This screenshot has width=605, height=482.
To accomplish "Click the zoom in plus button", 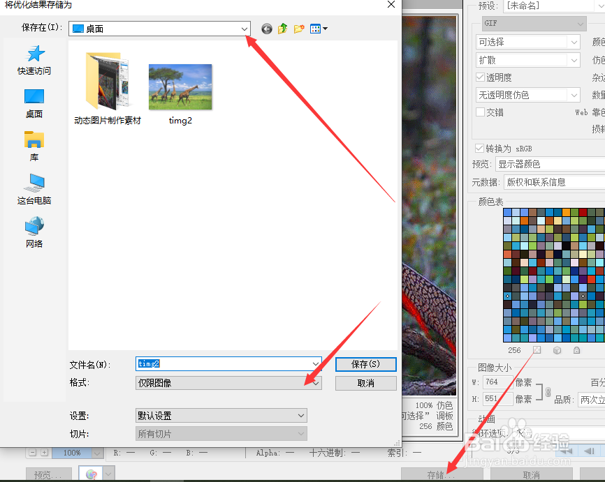I will point(45,453).
